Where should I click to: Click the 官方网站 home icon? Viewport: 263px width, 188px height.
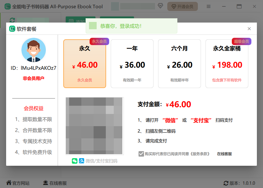click(9, 183)
